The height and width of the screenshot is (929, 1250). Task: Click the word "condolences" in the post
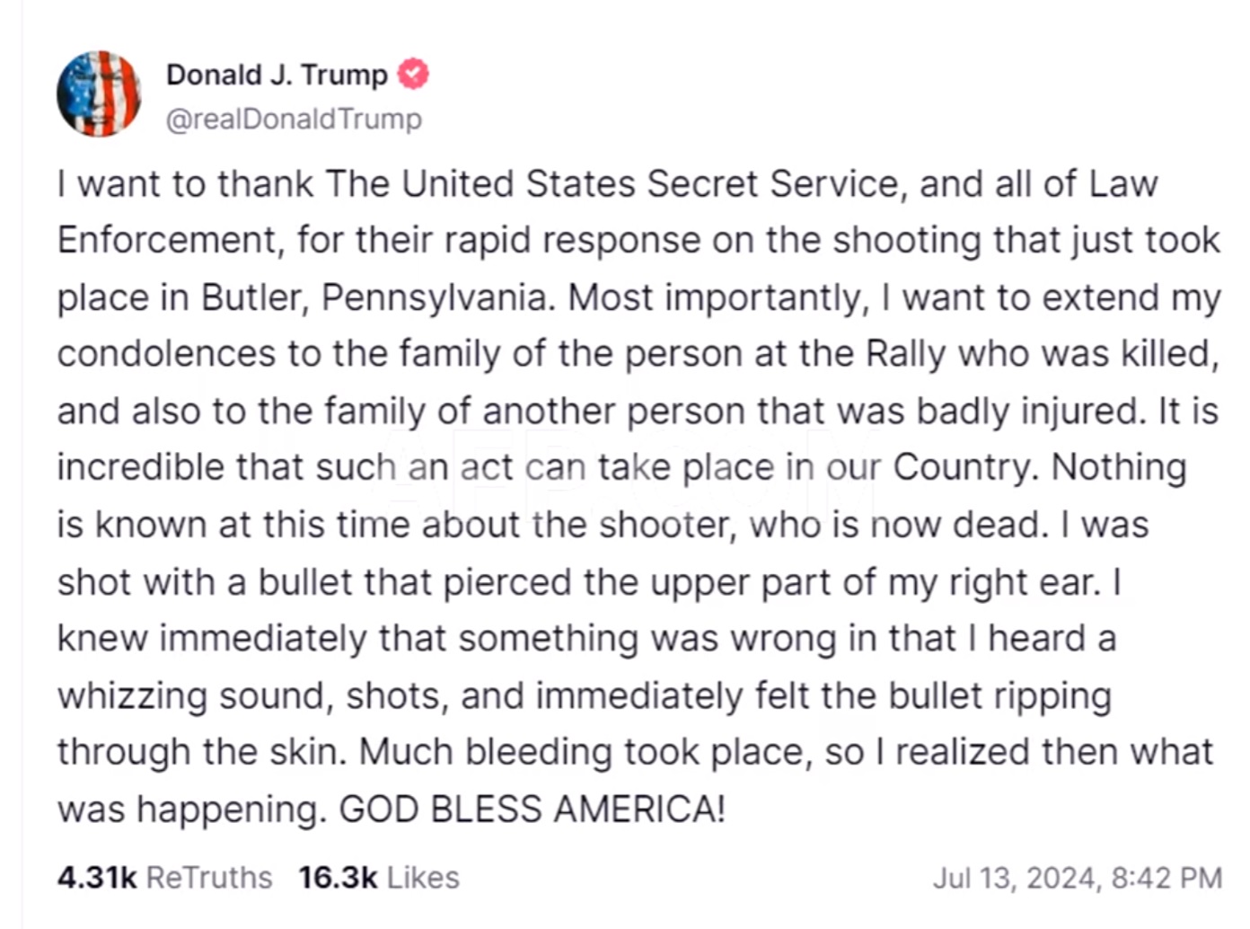[x=166, y=354]
